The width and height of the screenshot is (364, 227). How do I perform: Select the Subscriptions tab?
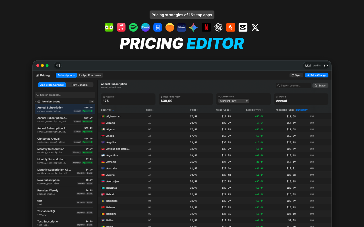click(x=66, y=75)
